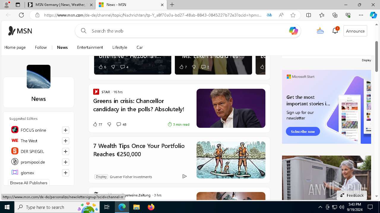
Task: Open the Follow nav item
Action: (41, 47)
